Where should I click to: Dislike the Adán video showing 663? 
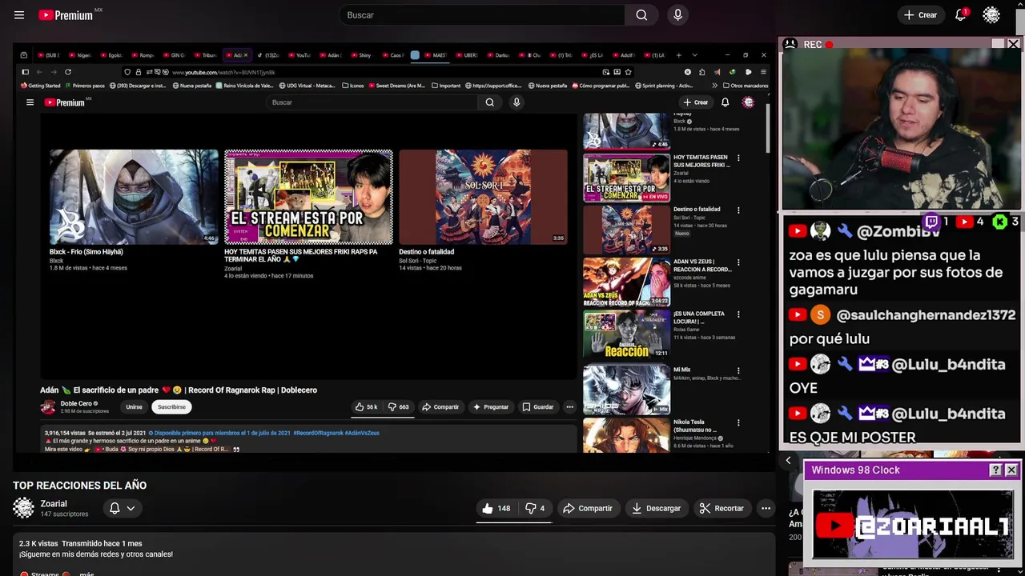point(399,407)
